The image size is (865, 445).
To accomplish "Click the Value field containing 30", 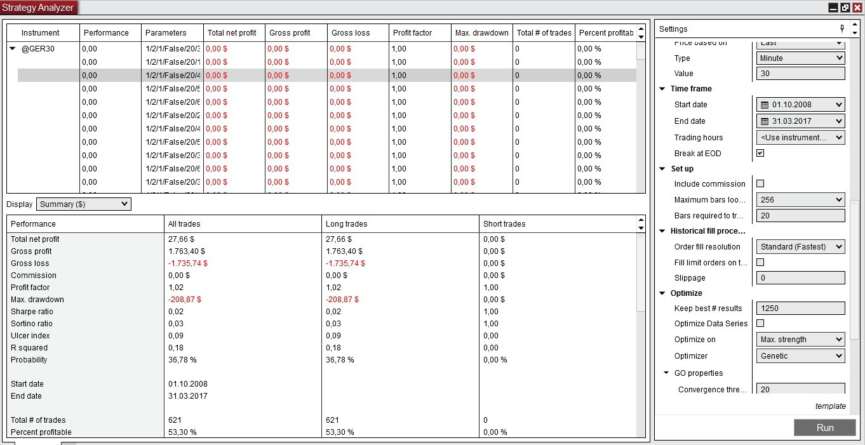I will point(801,74).
